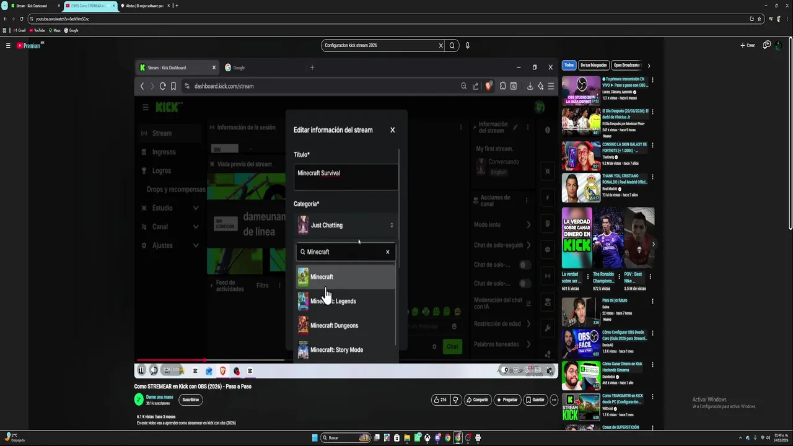Clear the YouTube search query text

point(441,45)
